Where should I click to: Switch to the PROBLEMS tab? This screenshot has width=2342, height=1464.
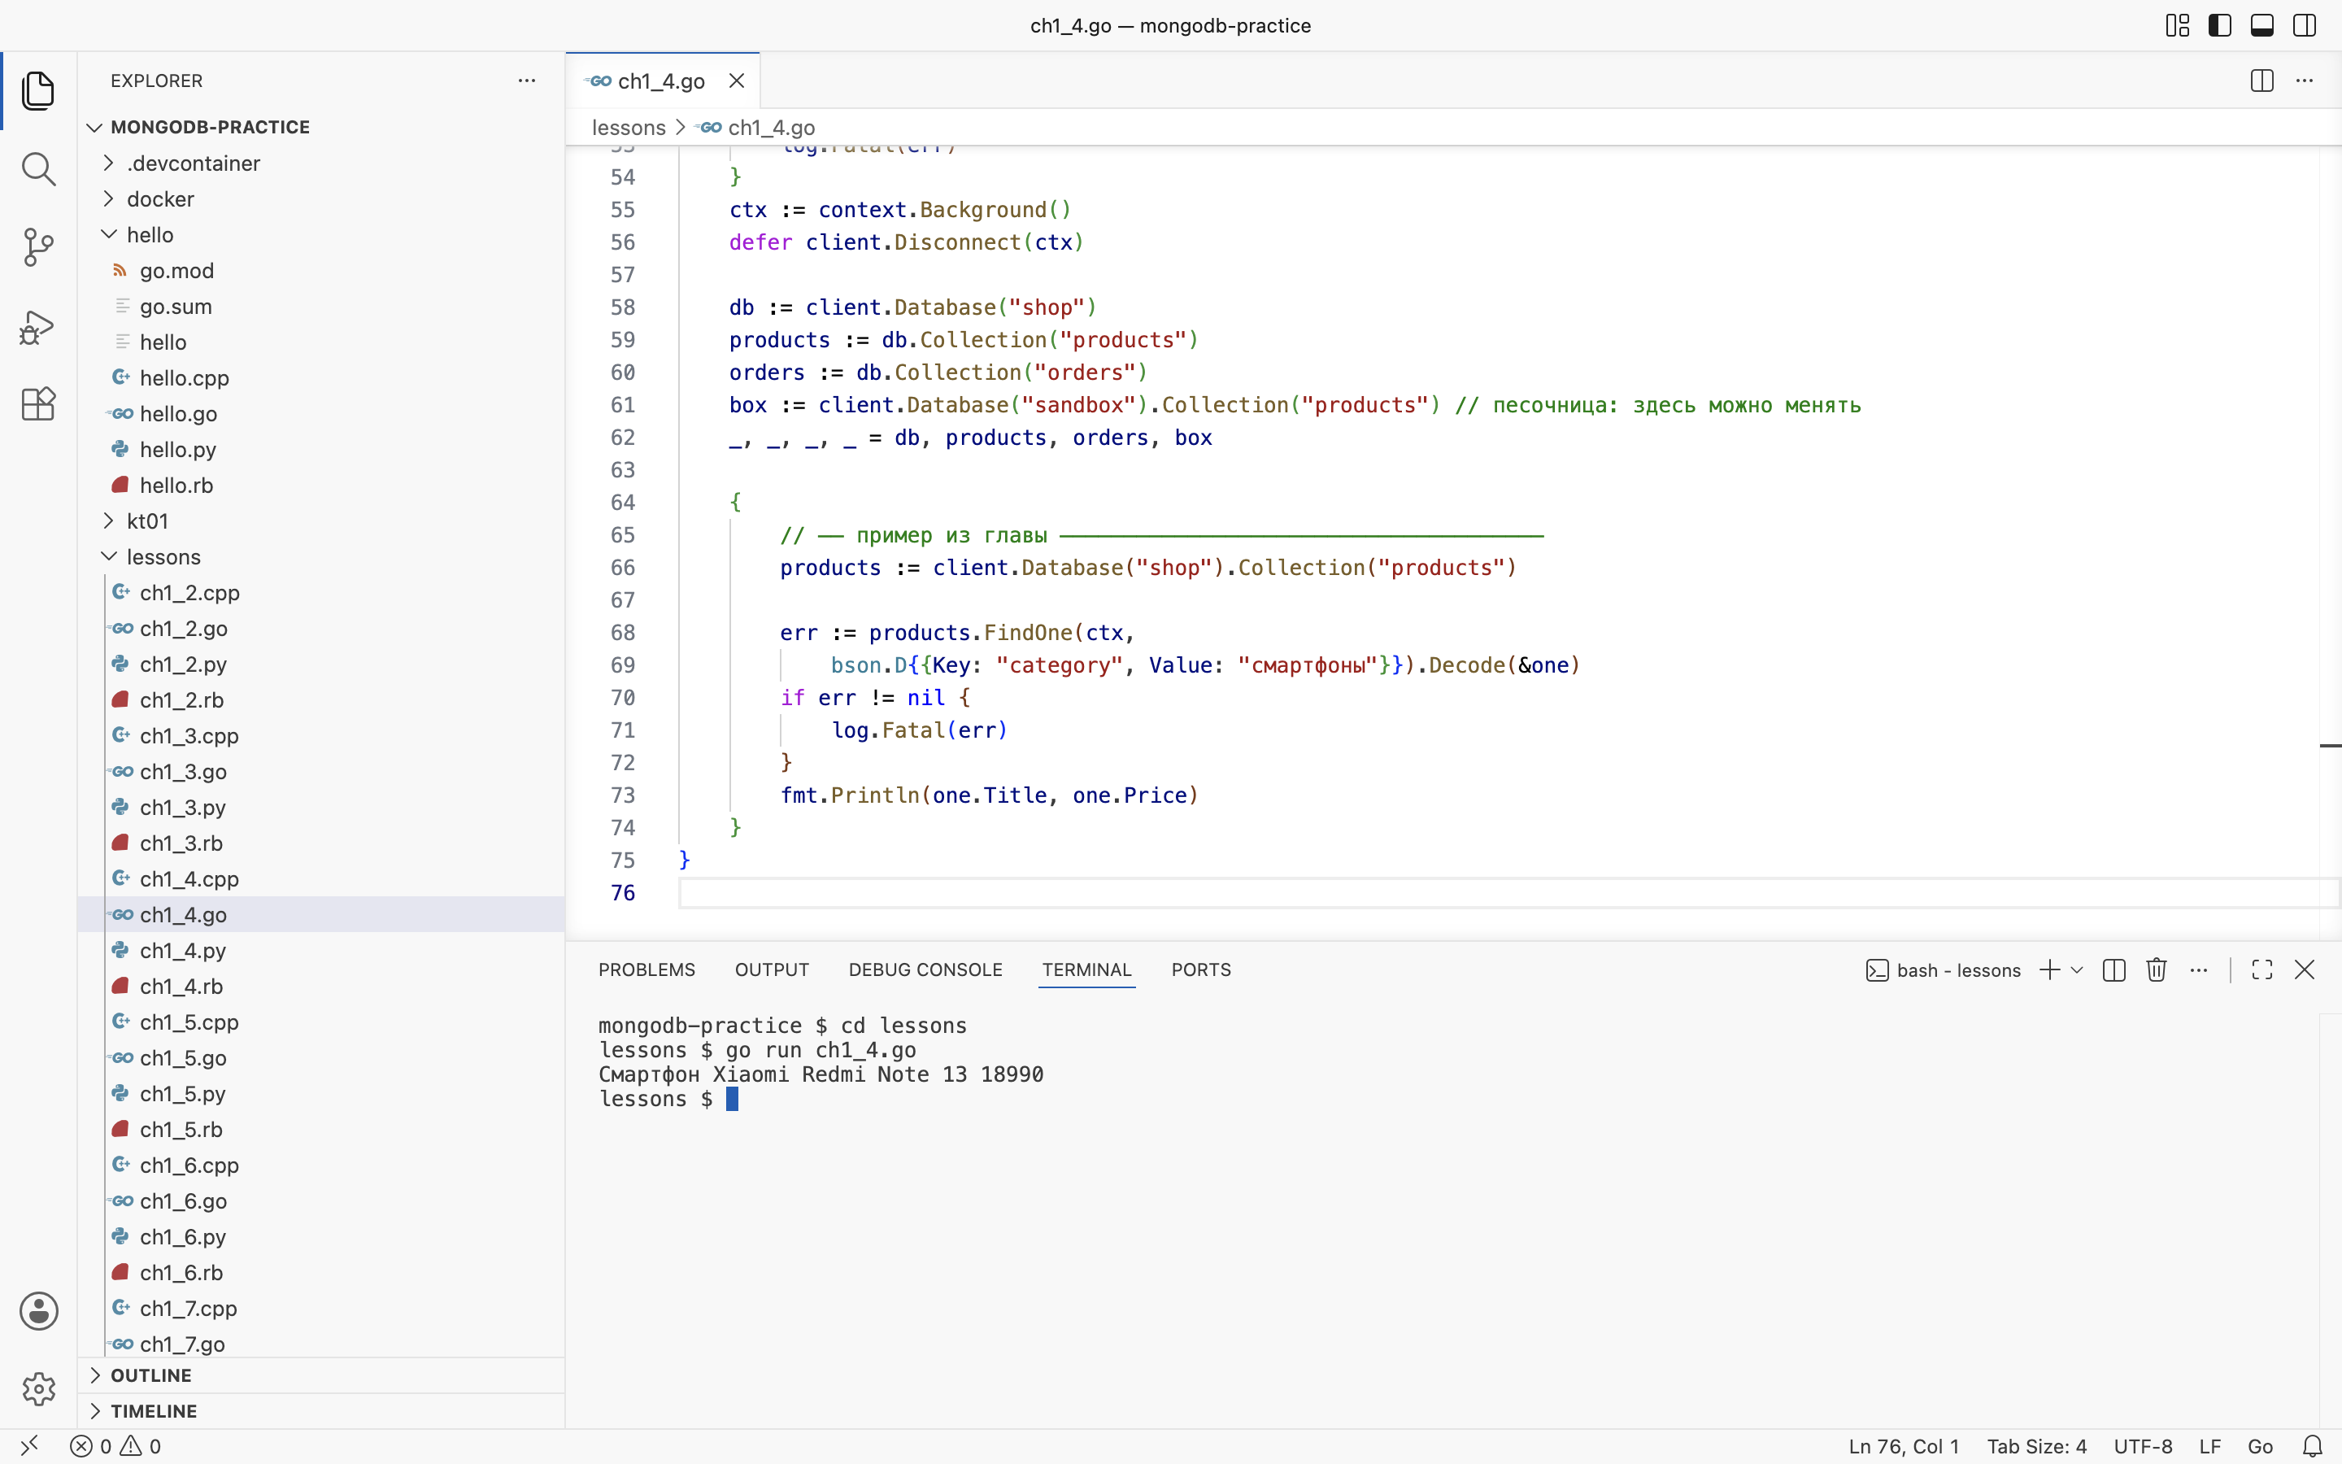(646, 969)
